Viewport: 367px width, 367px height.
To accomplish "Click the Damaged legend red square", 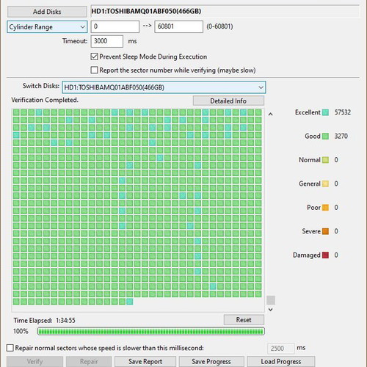I will [325, 255].
